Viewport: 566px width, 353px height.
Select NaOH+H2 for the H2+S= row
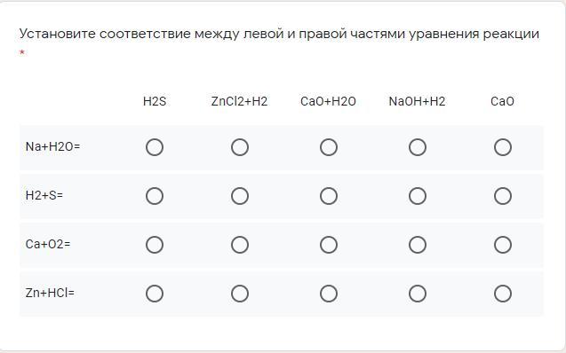pyautogui.click(x=418, y=196)
